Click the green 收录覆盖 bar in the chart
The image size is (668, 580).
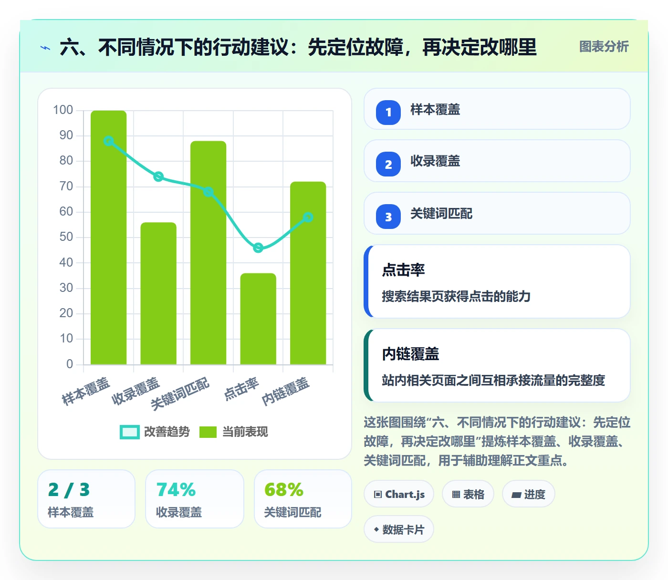[158, 293]
